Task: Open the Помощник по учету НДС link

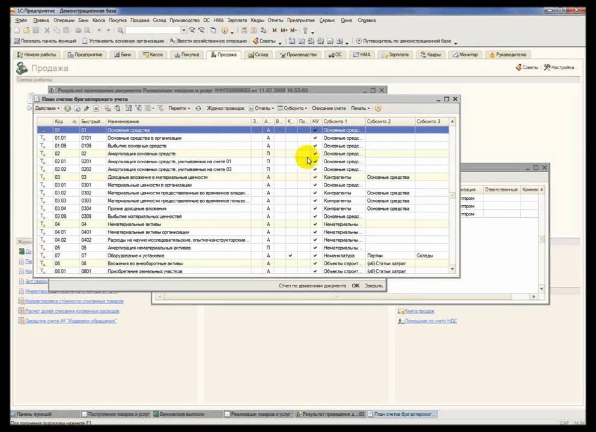Action: click(x=431, y=321)
